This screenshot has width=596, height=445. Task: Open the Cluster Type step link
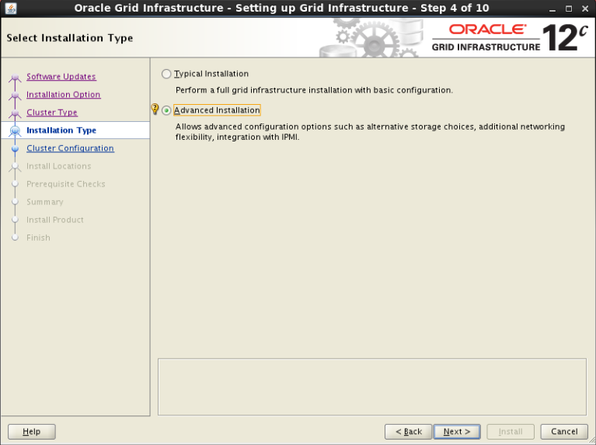[52, 112]
